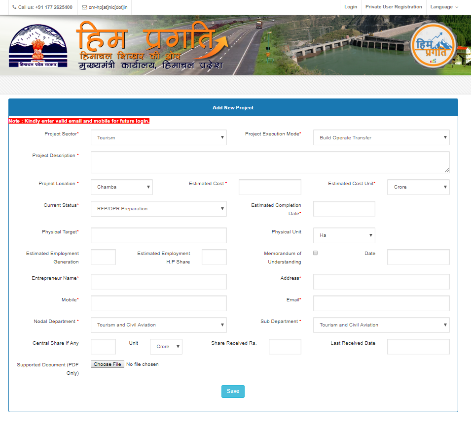Click the Him Pragati circular logo
The width and height of the screenshot is (471, 422).
click(434, 45)
